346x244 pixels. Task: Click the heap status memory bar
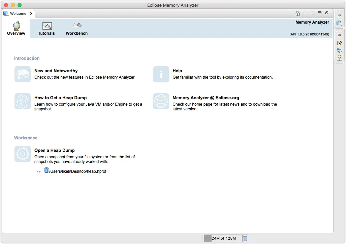[x=223, y=238]
